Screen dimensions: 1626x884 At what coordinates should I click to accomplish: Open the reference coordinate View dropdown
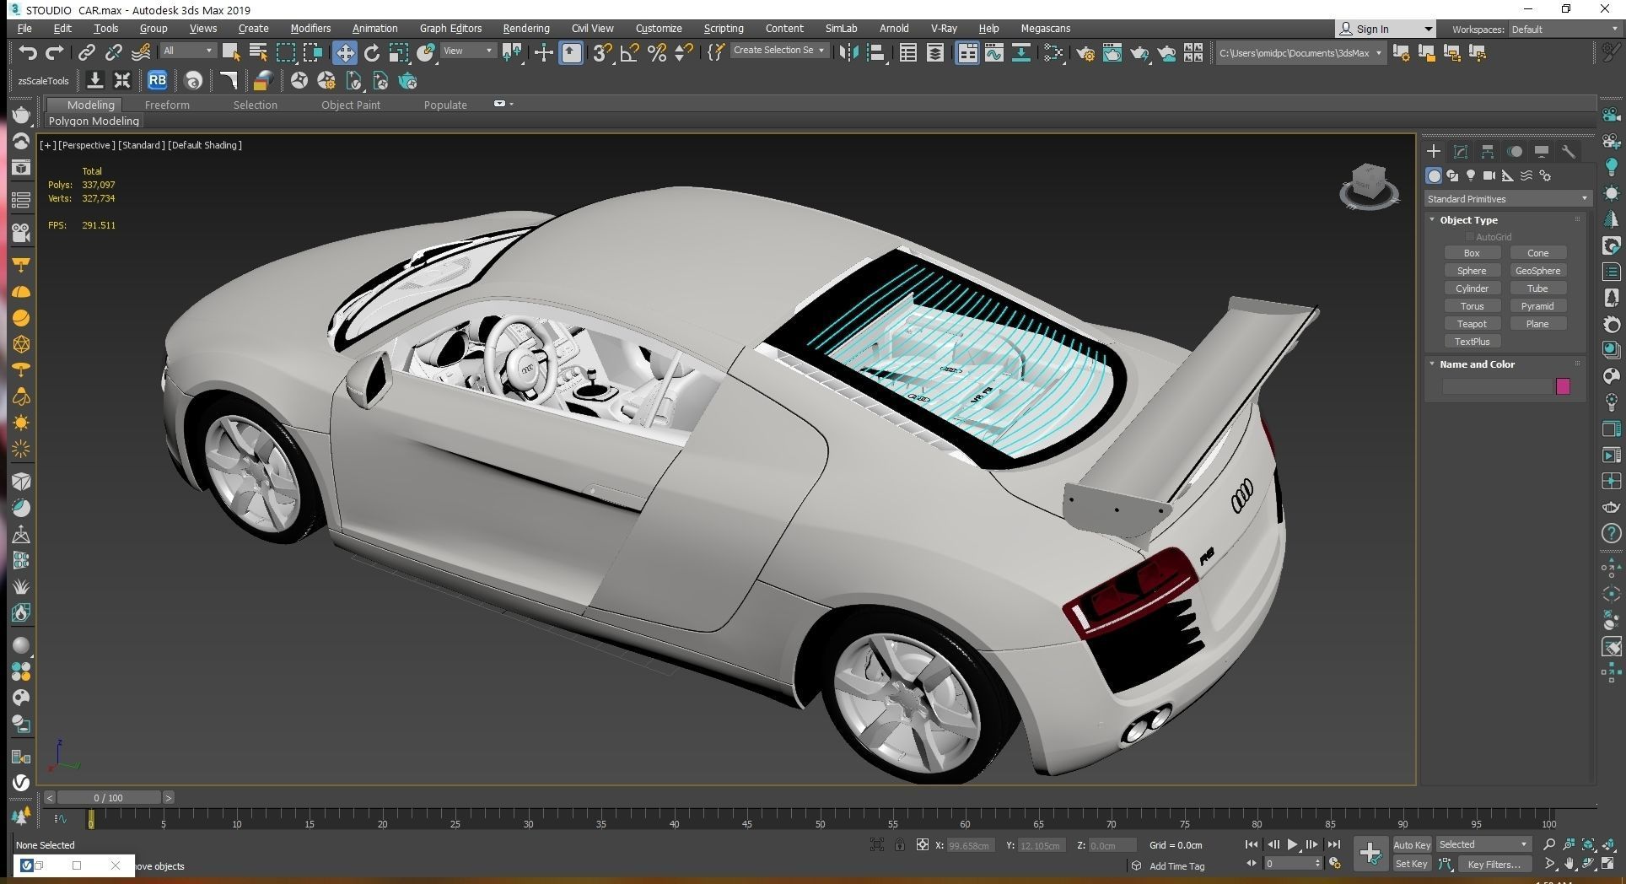click(x=468, y=51)
